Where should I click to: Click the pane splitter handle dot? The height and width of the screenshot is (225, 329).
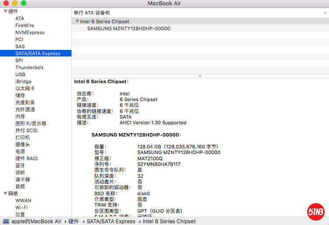(x=200, y=76)
